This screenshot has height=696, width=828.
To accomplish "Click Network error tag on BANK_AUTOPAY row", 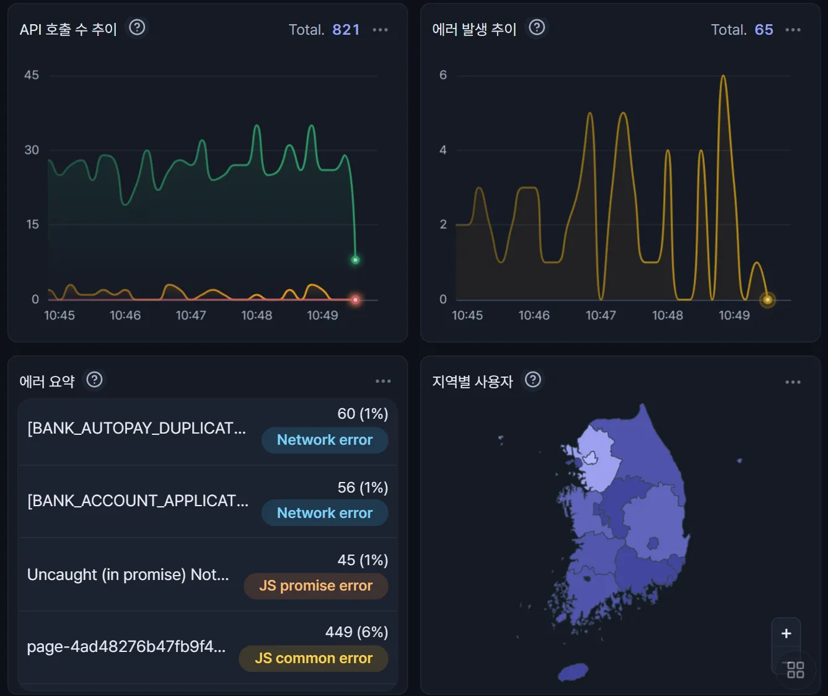I will pyautogui.click(x=325, y=440).
